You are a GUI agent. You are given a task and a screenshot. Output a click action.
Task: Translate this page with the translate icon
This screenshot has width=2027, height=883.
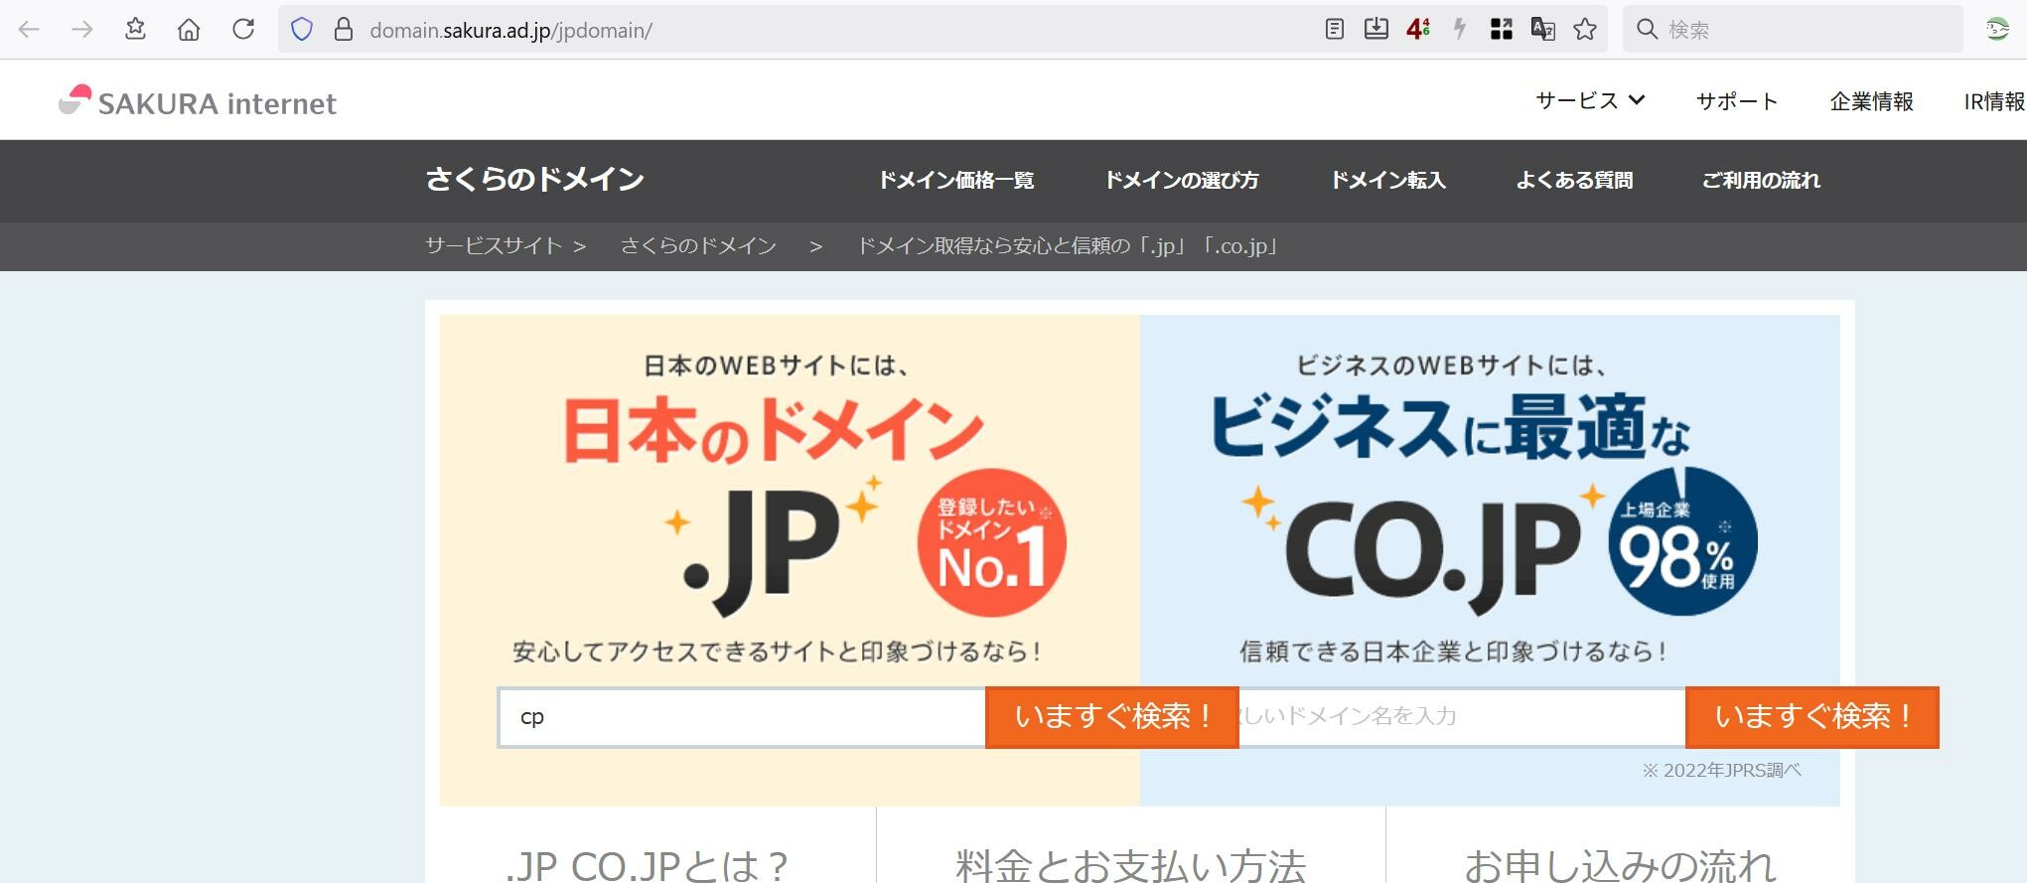click(x=1543, y=30)
